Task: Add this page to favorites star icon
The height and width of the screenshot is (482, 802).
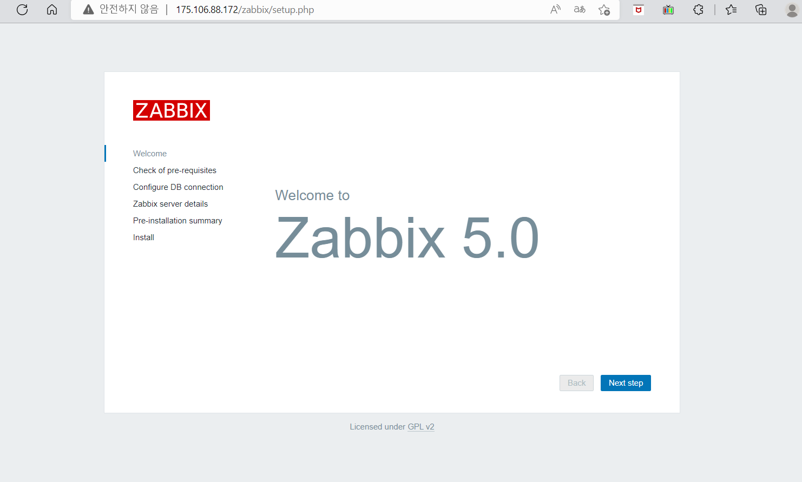Action: point(604,10)
